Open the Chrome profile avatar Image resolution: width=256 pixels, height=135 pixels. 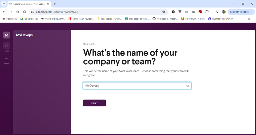coord(224,12)
